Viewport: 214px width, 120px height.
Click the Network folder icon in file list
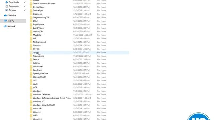tap(31, 45)
